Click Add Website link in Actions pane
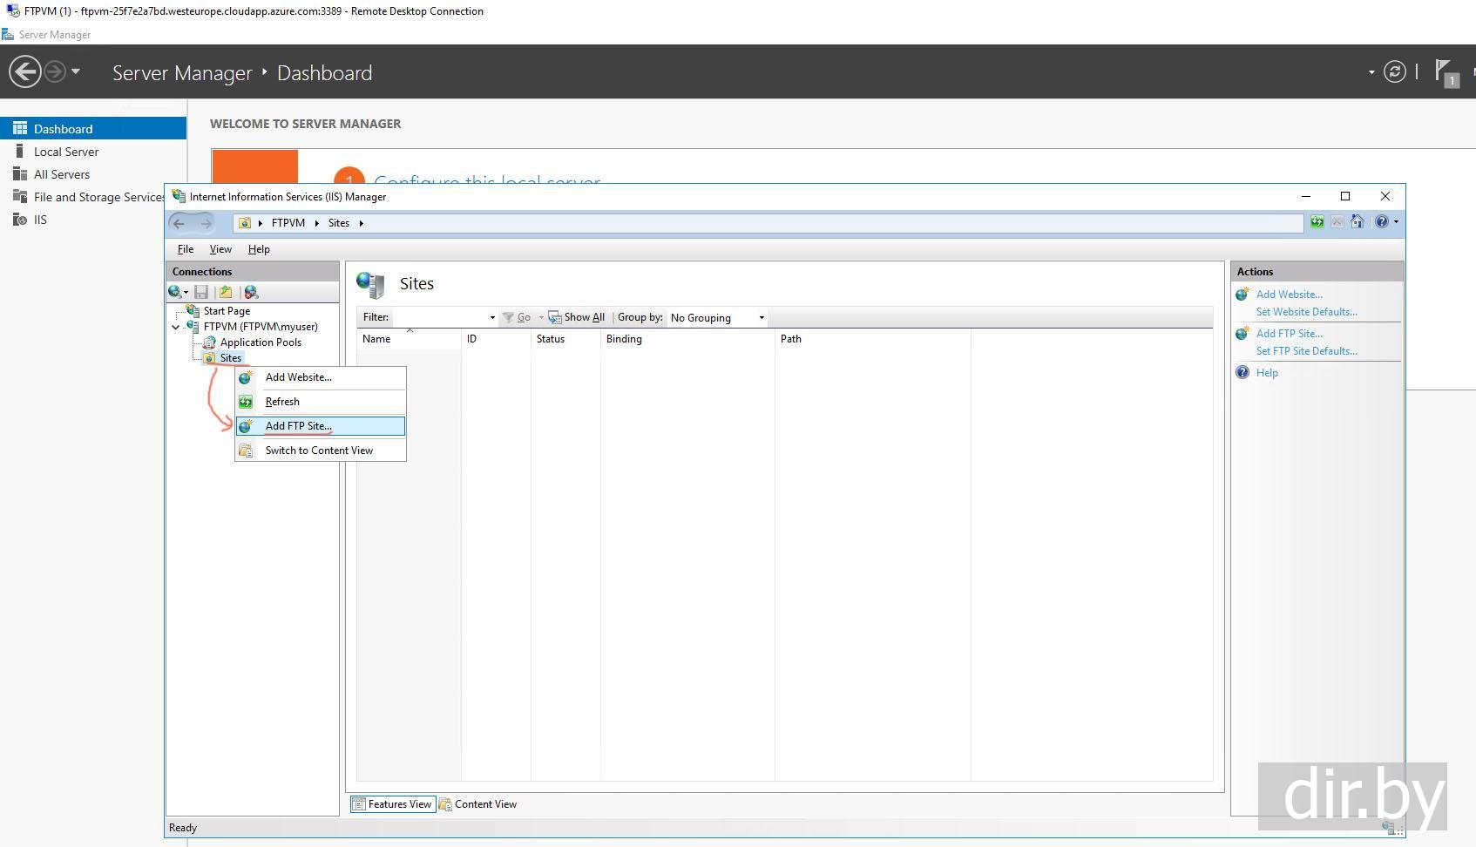The height and width of the screenshot is (847, 1476). (x=1289, y=295)
